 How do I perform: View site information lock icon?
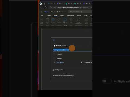[x=51, y=7]
